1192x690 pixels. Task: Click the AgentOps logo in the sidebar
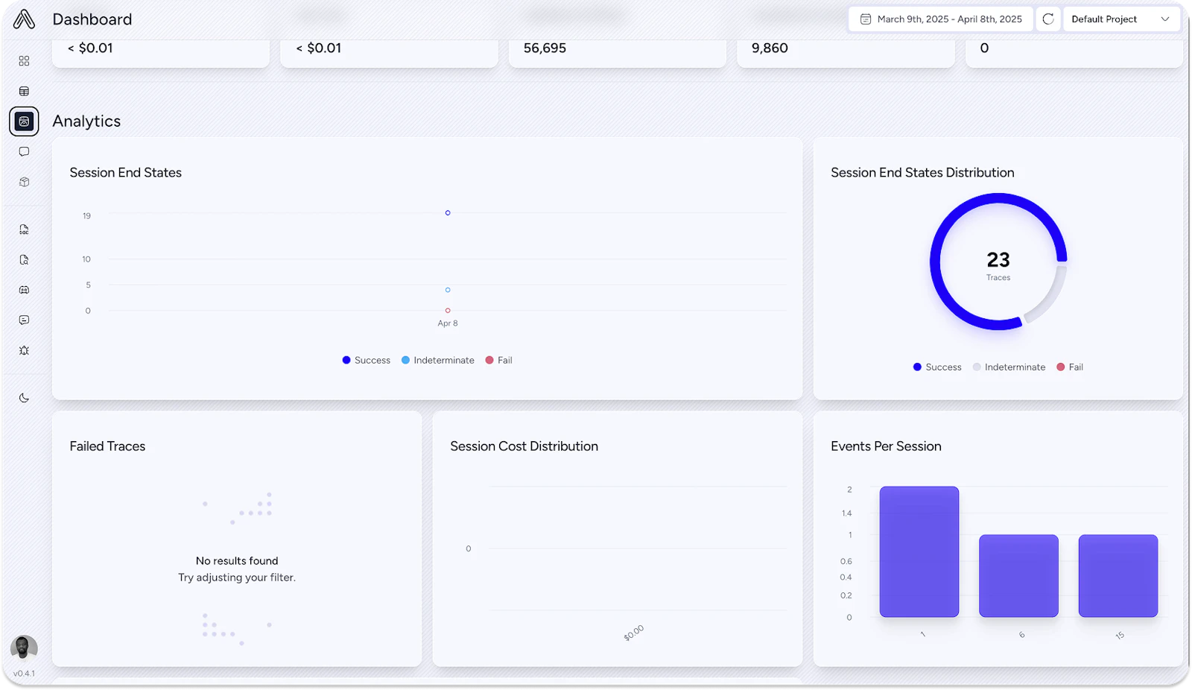tap(24, 19)
